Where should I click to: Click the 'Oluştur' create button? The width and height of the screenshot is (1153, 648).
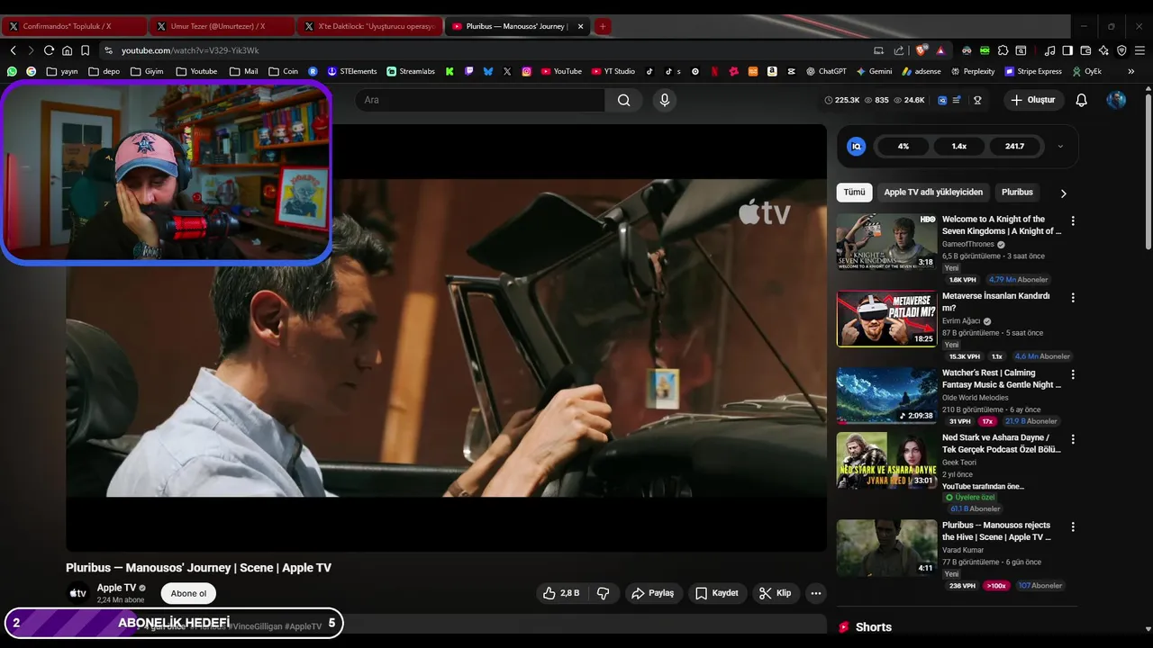[1033, 100]
